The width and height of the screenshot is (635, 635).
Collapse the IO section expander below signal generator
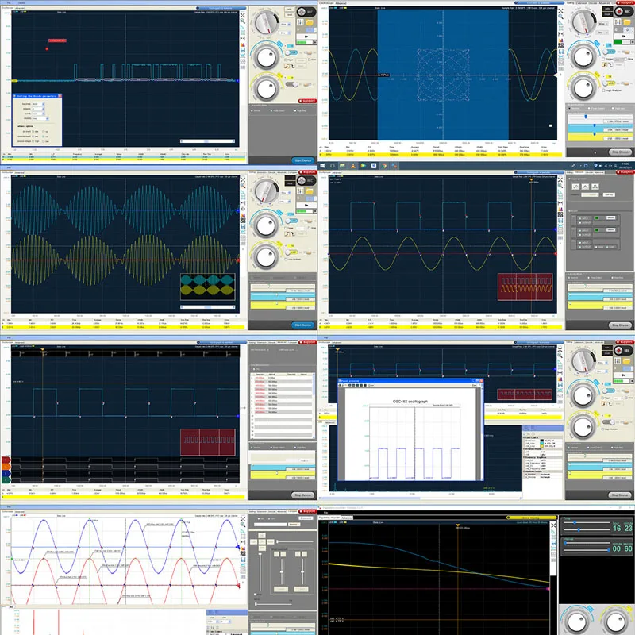tap(570, 211)
